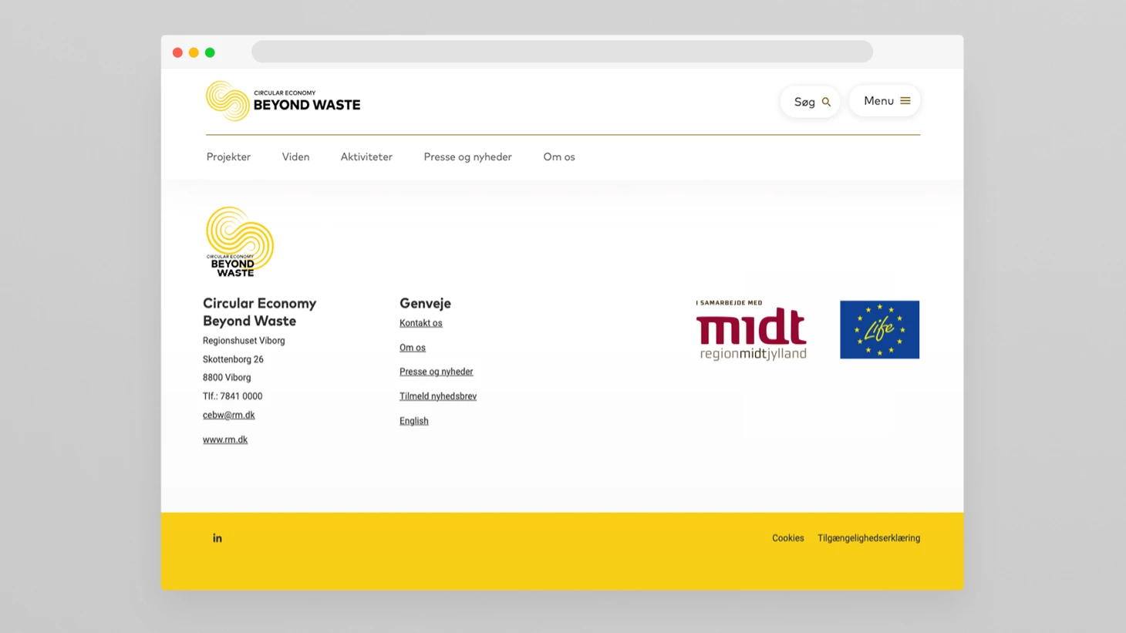
Task: Open the Aktiviteter navigation item
Action: tap(366, 157)
